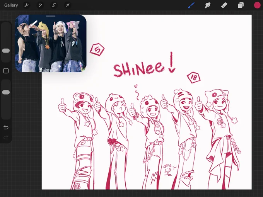Open the active color picker
The image size is (263, 197).
click(x=257, y=5)
